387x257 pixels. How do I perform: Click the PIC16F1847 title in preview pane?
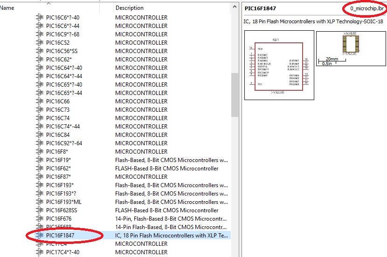click(260, 8)
